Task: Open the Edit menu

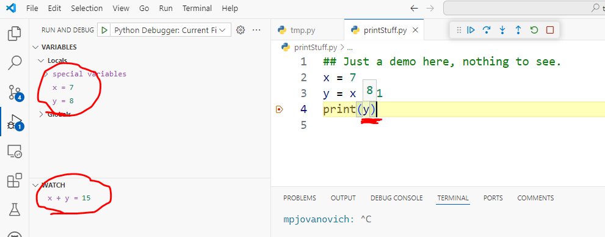Action: (54, 8)
